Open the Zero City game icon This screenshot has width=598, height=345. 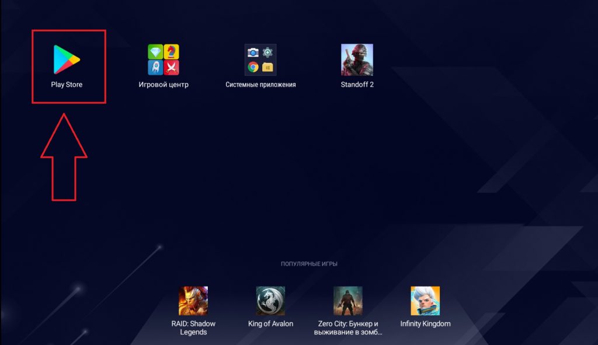tap(348, 301)
